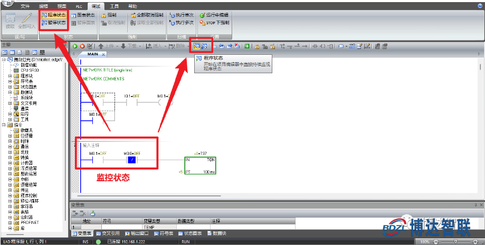Switch to the 符号表 bottom tab
The image size is (485, 245).
(164, 233)
